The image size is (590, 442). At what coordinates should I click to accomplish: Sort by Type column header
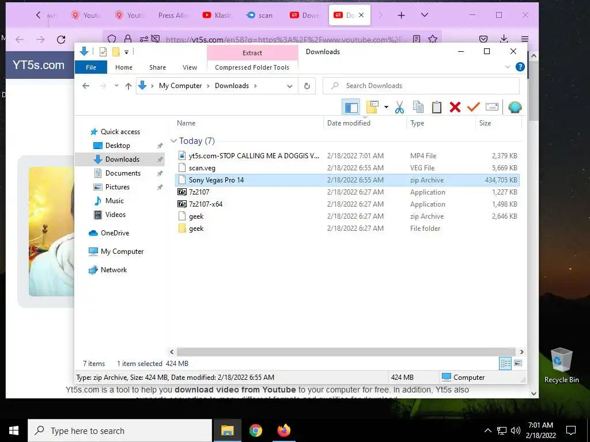pos(441,123)
